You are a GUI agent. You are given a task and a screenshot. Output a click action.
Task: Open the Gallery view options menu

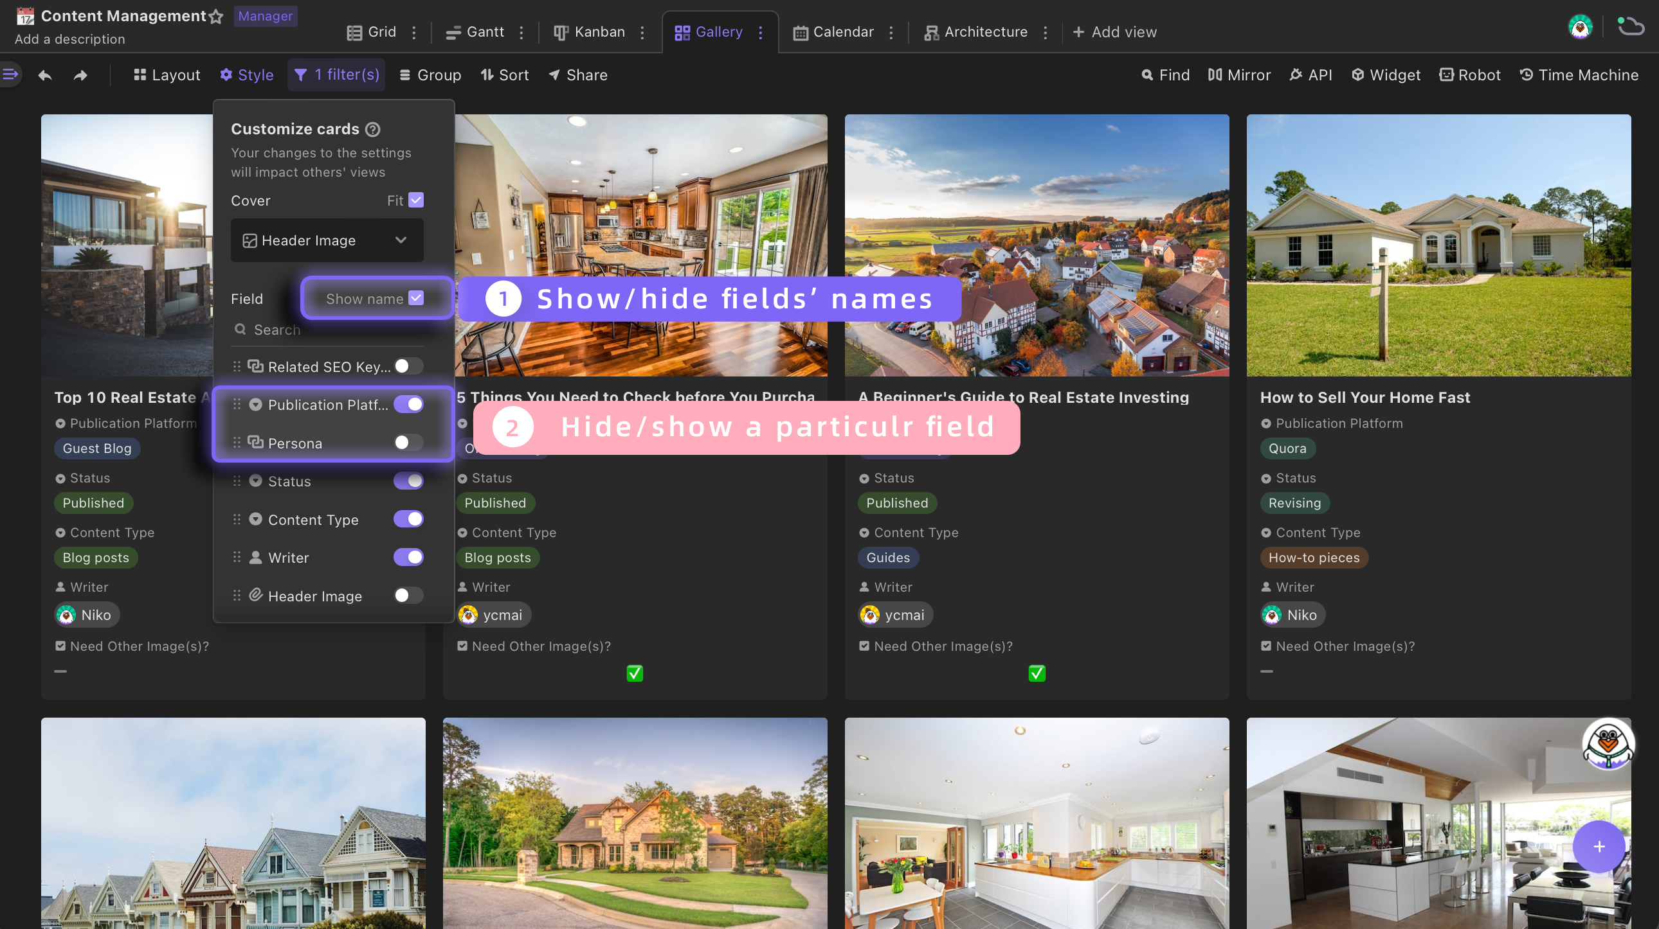click(x=761, y=32)
